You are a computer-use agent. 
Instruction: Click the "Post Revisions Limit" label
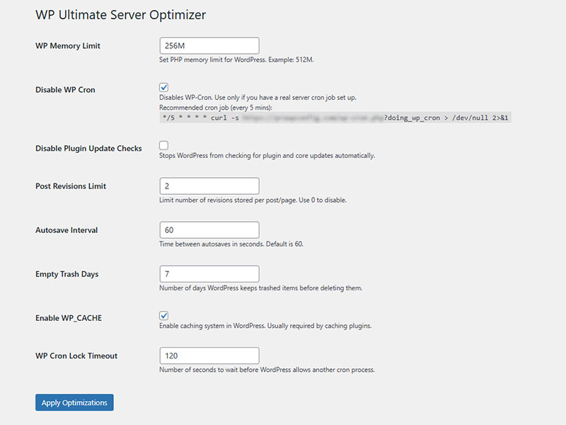tap(71, 186)
